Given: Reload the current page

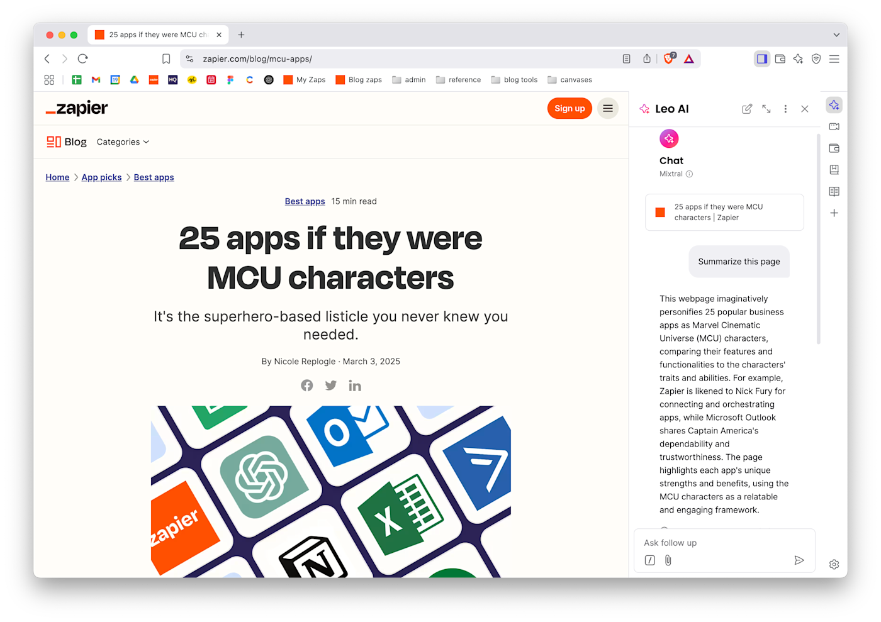Looking at the screenshot, I should [x=82, y=58].
